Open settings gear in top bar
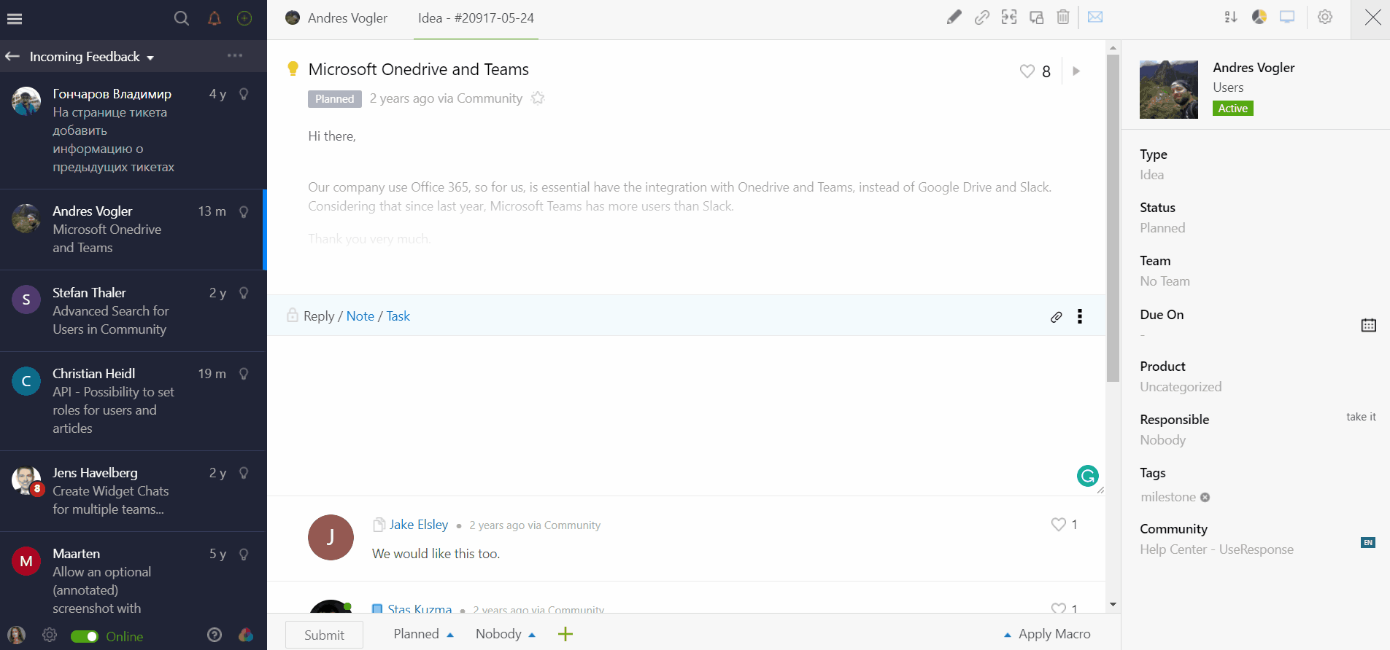 1325,17
